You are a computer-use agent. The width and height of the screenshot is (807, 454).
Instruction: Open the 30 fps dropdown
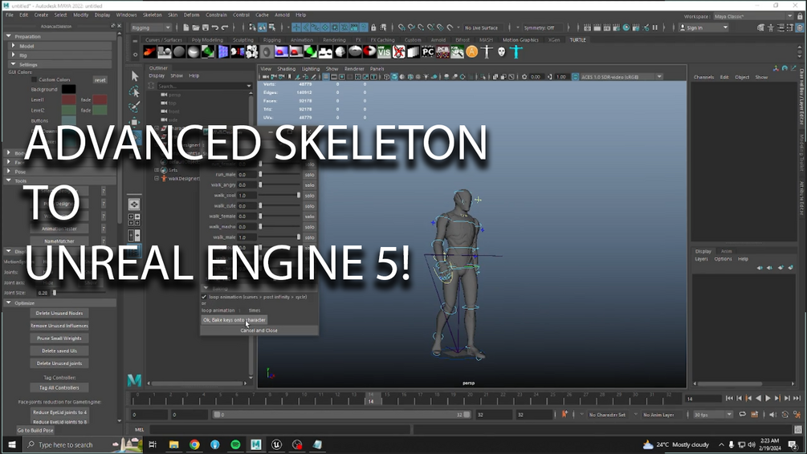(713, 415)
